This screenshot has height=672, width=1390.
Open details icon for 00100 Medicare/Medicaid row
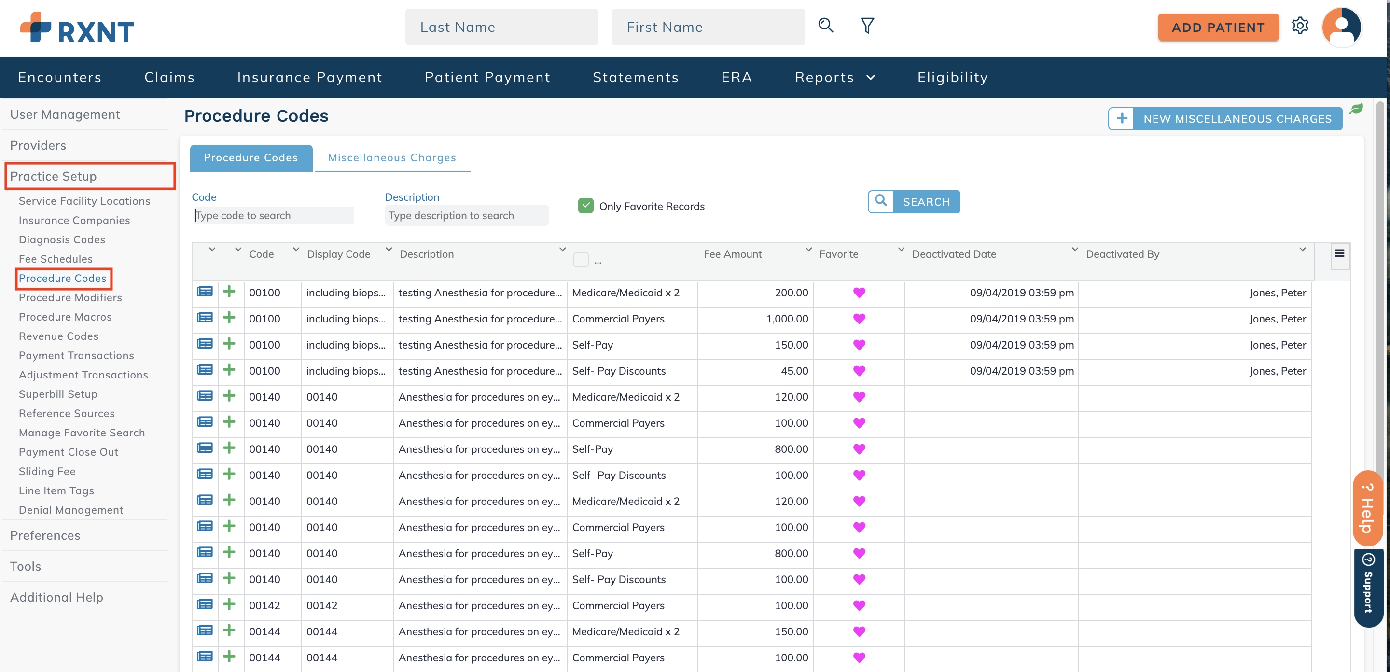(x=205, y=292)
